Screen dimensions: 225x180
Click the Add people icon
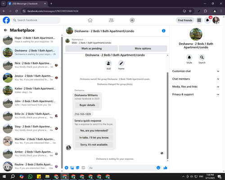[x=108, y=63]
